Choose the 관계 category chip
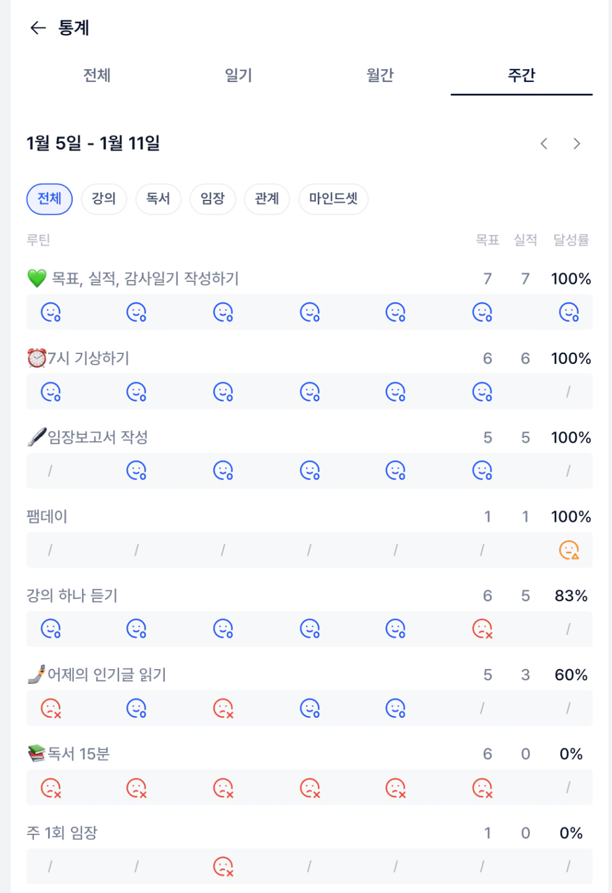This screenshot has height=893, width=612. click(x=267, y=199)
